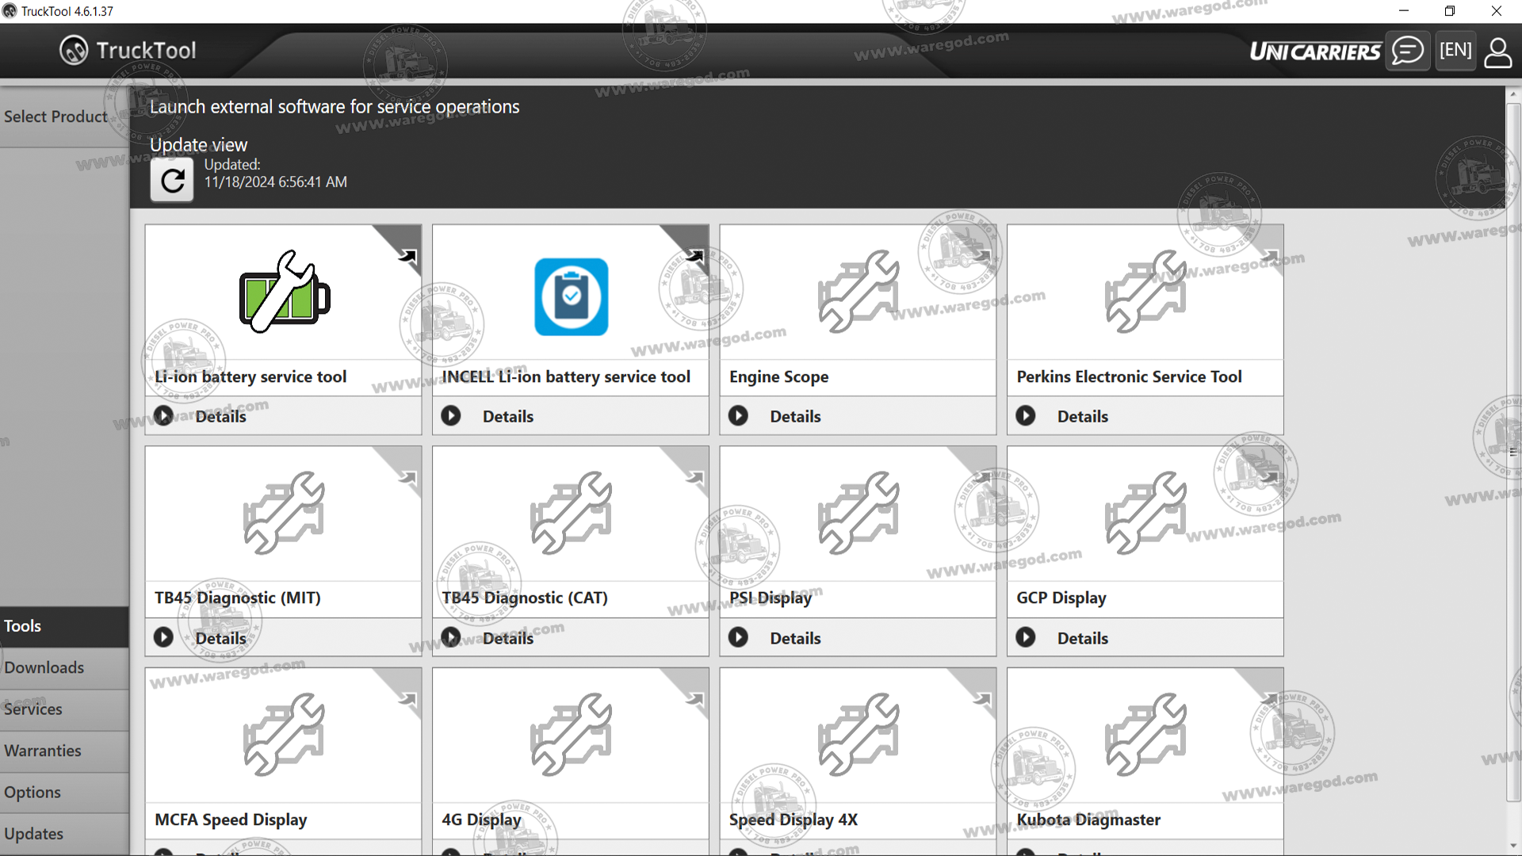The width and height of the screenshot is (1522, 856).
Task: Change language via the [EN] selector
Action: (x=1455, y=51)
